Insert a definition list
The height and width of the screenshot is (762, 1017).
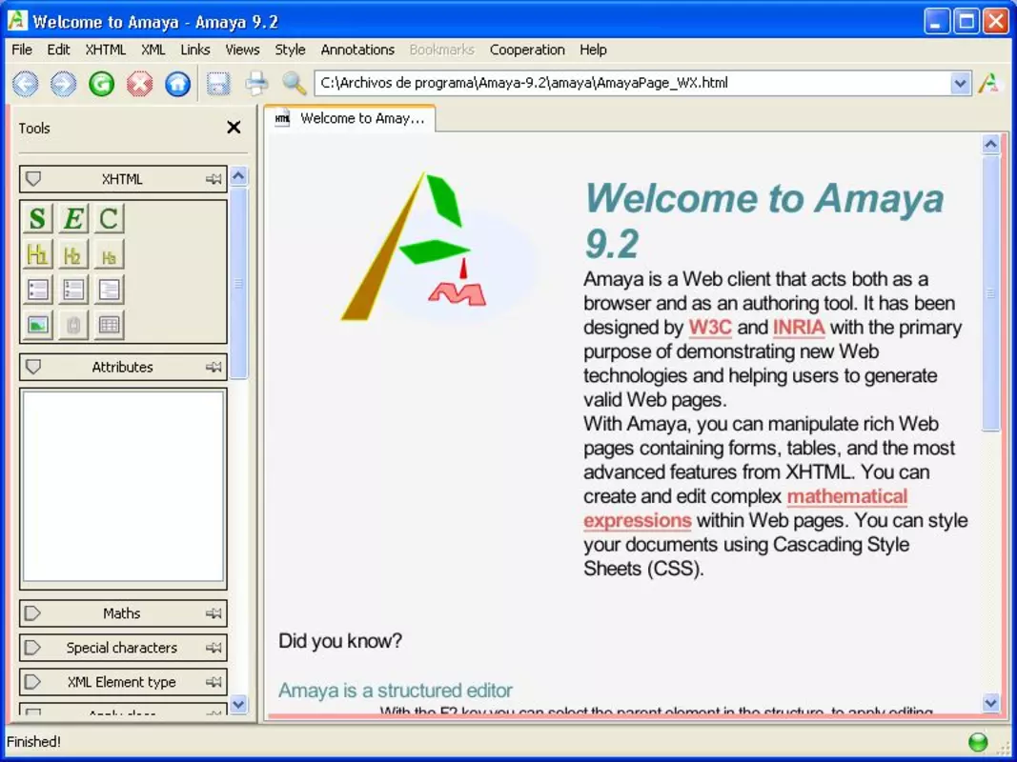109,290
